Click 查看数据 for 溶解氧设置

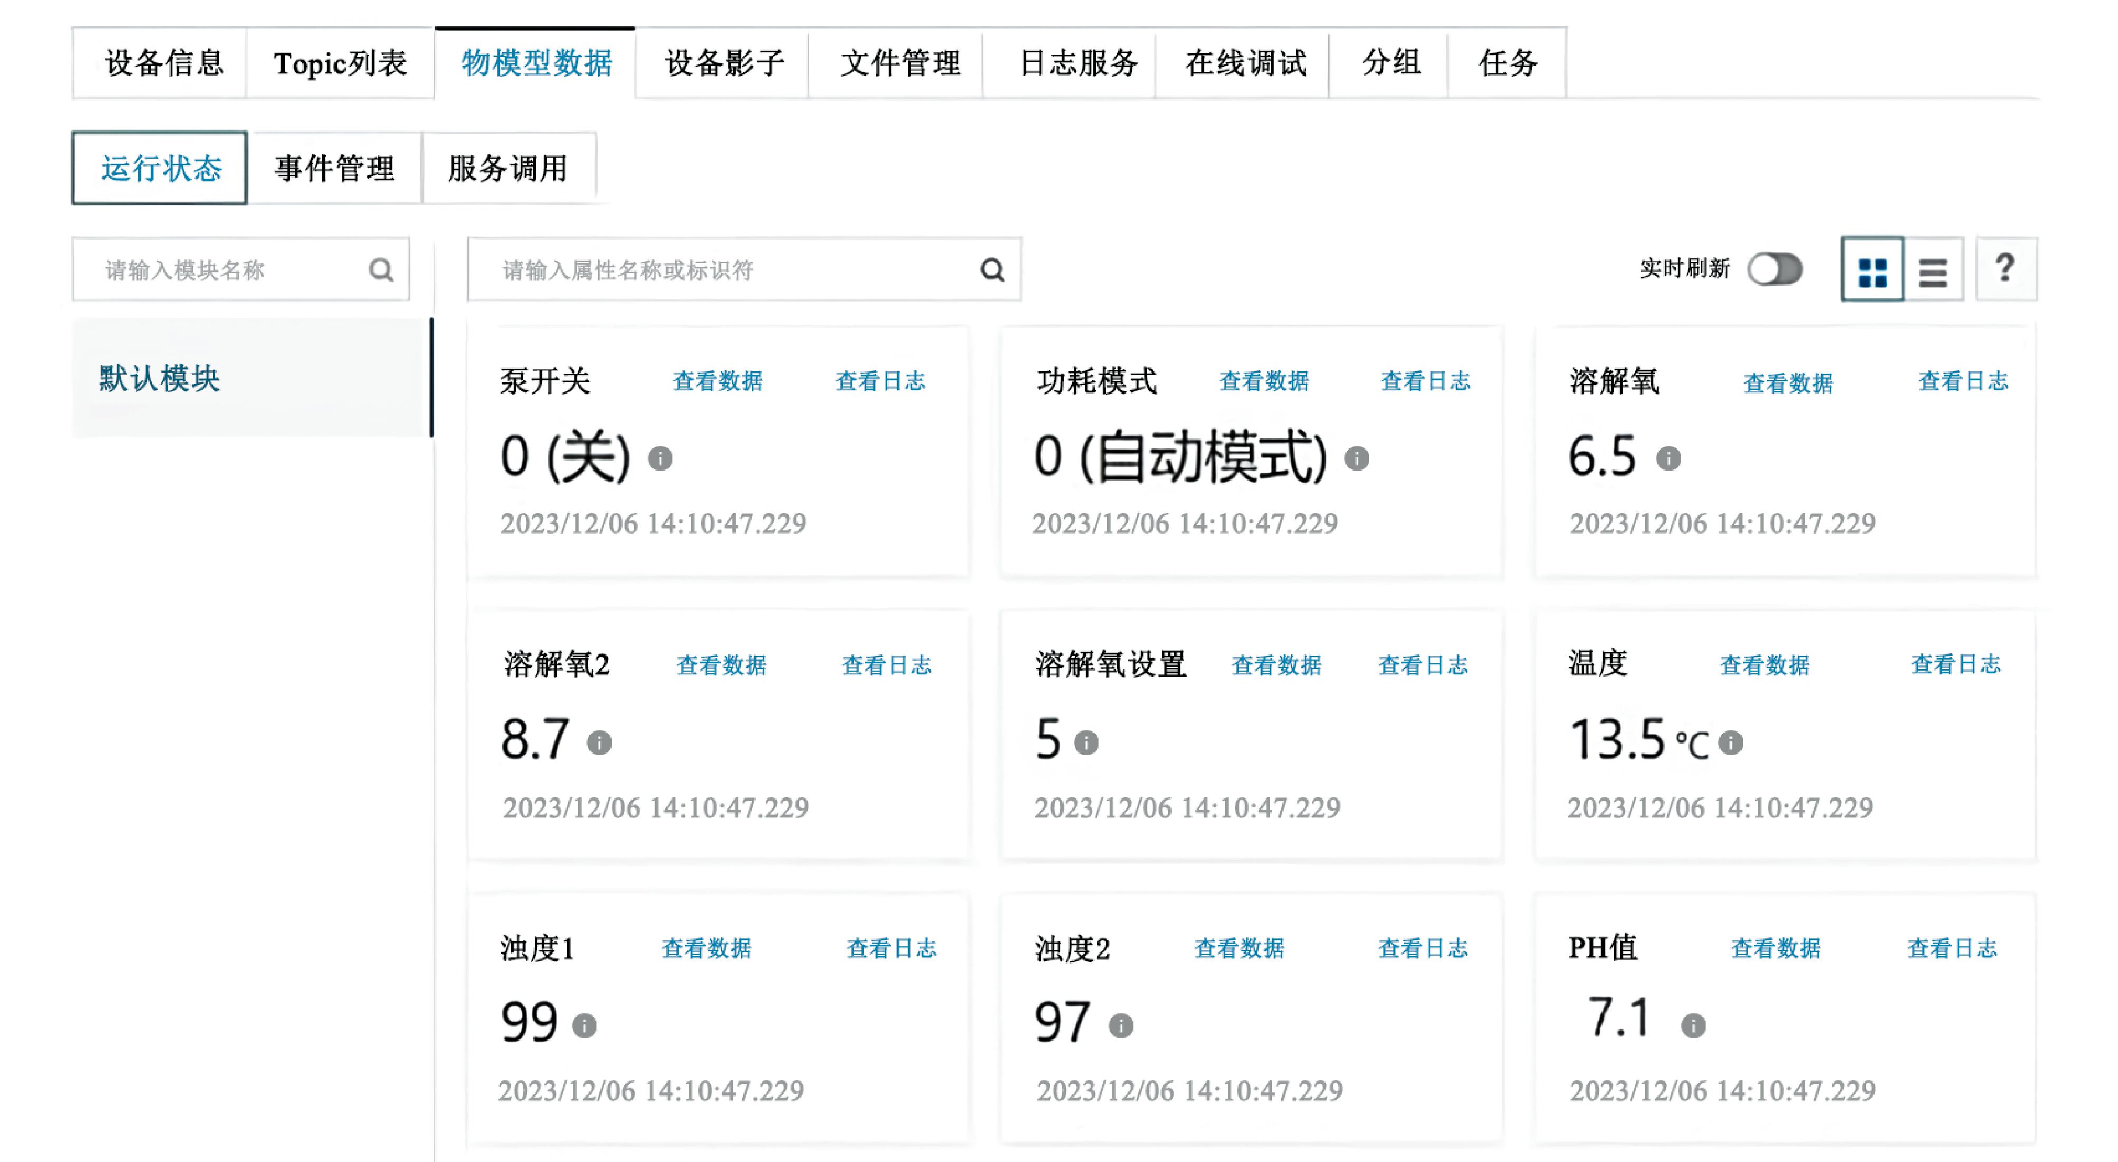pyautogui.click(x=1276, y=665)
